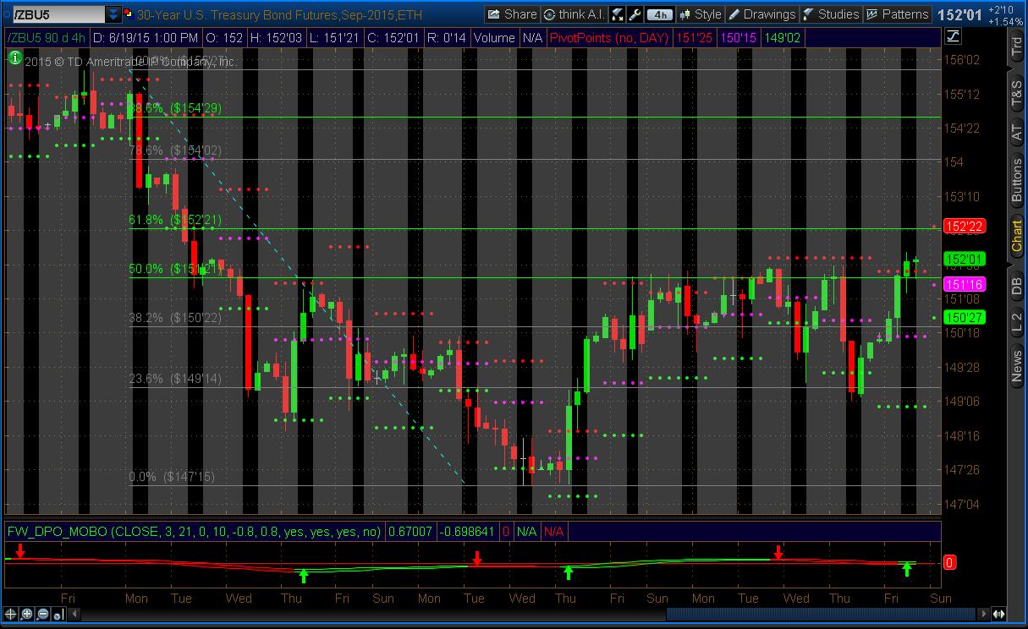1028x629 pixels.
Task: Open the Share menu
Action: 512,14
